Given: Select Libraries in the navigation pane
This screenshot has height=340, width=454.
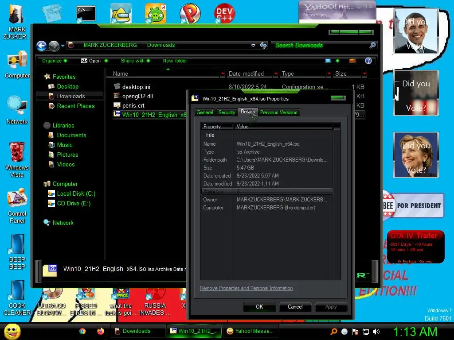Looking at the screenshot, I should [63, 125].
